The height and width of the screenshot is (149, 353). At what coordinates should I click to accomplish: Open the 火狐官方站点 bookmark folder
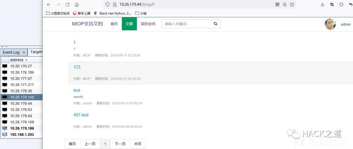pos(58,13)
